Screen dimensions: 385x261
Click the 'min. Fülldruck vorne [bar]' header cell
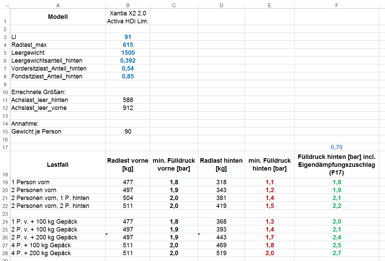click(x=174, y=165)
